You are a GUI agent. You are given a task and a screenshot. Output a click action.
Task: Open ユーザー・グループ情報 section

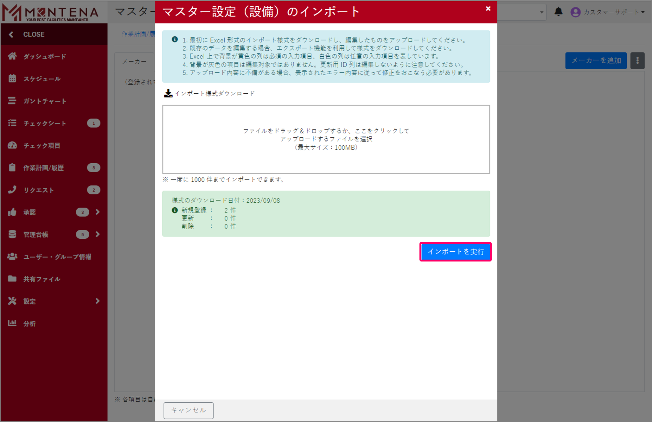click(x=57, y=257)
